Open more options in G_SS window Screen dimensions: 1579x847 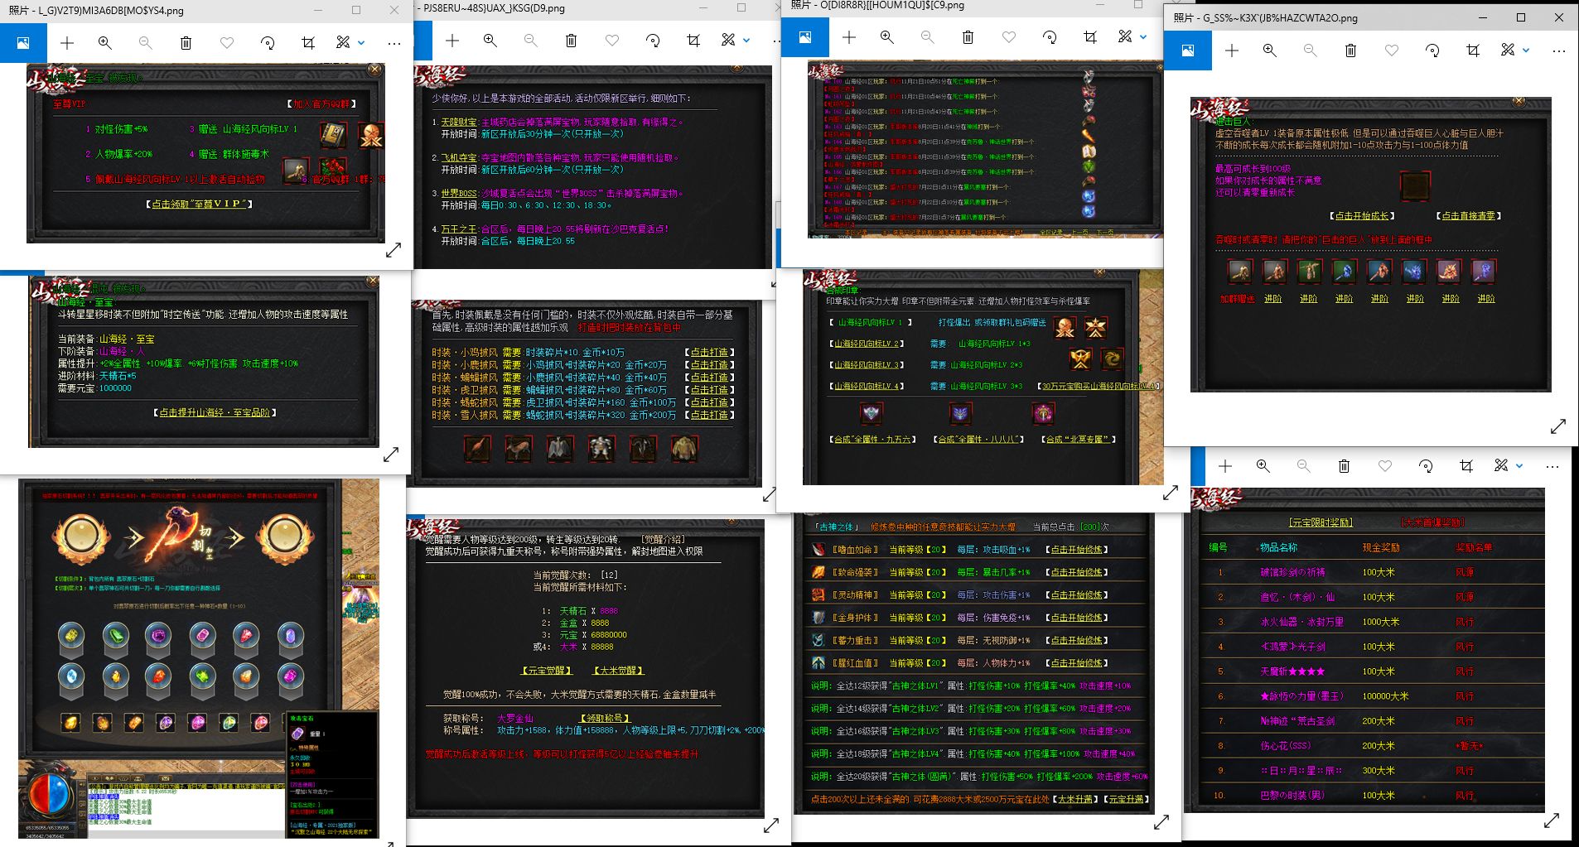[x=1558, y=51]
